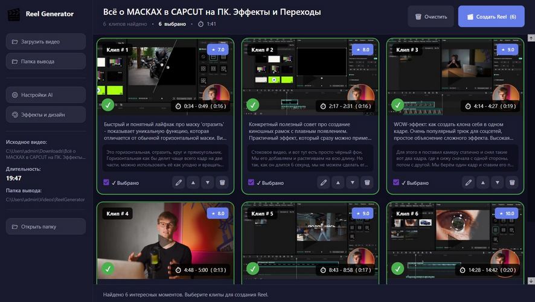Click the green checkmark on Клип #4 thumbnail
The height and width of the screenshot is (302, 535).
pyautogui.click(x=108, y=269)
